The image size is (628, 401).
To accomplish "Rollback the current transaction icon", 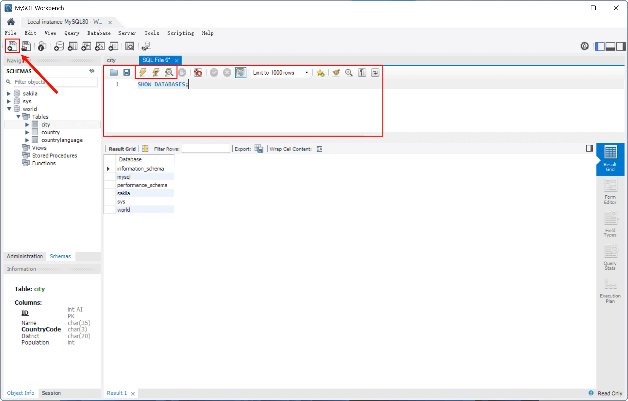I will pos(227,72).
